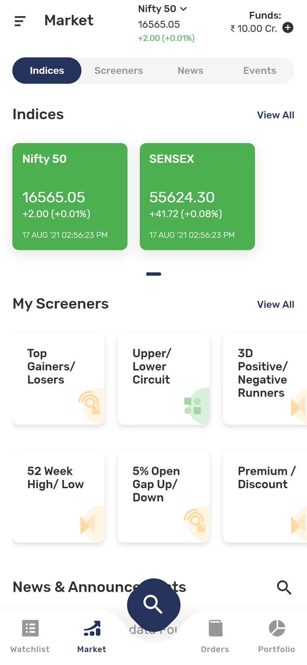The height and width of the screenshot is (665, 307).
Task: Open the Upper/Lower Circuit screener
Action: click(163, 378)
